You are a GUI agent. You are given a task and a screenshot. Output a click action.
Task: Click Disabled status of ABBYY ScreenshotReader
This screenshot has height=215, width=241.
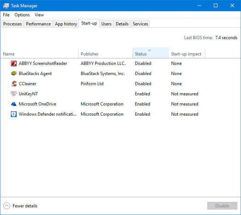(x=143, y=63)
